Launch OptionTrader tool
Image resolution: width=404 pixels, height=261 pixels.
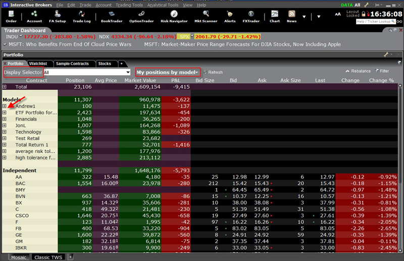[141, 17]
